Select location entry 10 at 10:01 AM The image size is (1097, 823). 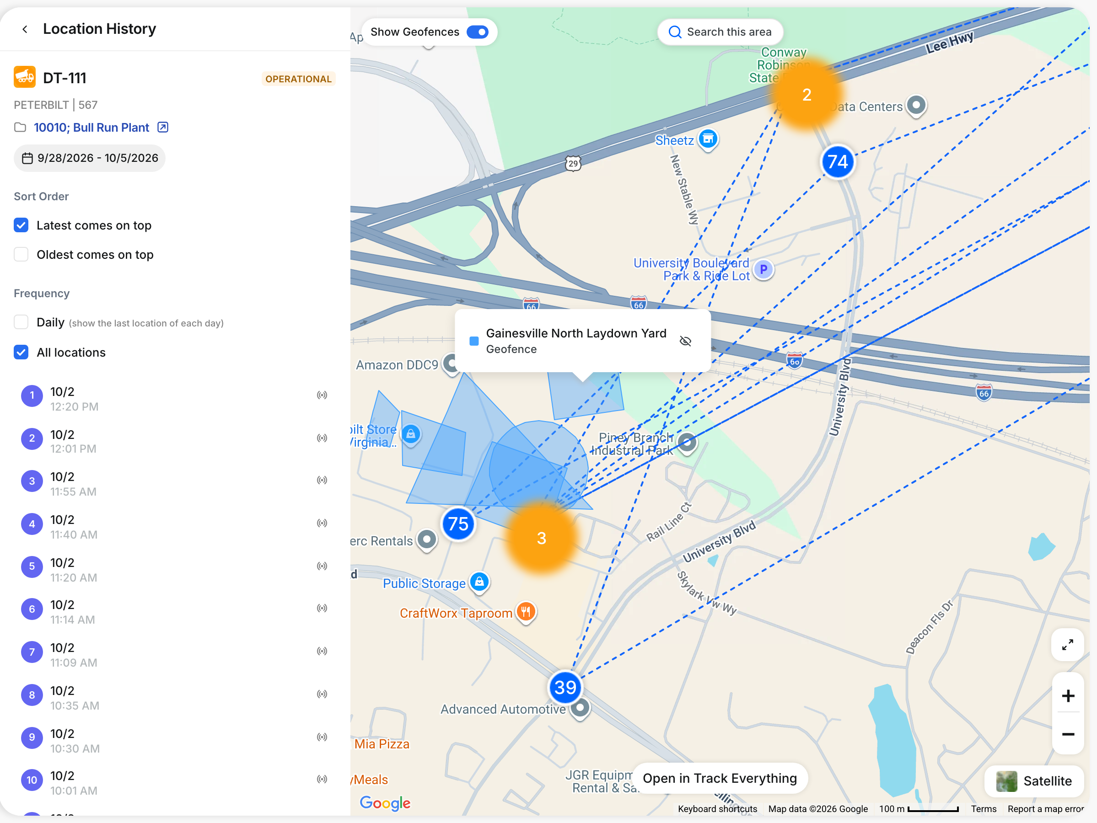tap(175, 782)
